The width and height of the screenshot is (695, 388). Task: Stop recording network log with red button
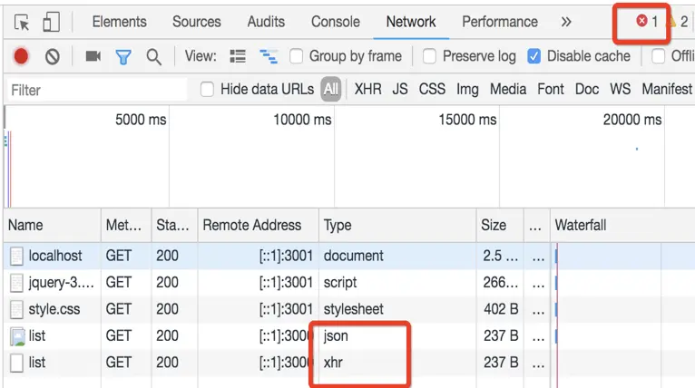21,56
